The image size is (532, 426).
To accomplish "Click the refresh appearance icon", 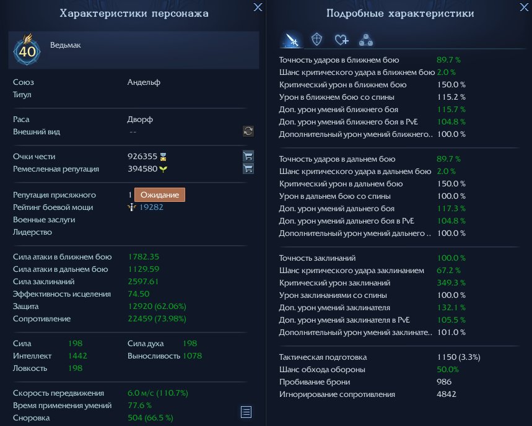I will pyautogui.click(x=248, y=131).
